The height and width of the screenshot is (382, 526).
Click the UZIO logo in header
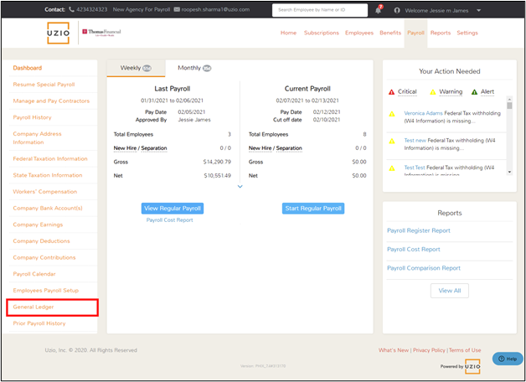pyautogui.click(x=58, y=33)
